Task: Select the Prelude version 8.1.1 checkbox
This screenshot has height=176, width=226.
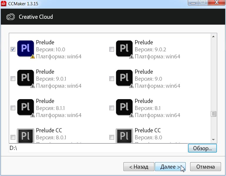Action: [x=13, y=108]
